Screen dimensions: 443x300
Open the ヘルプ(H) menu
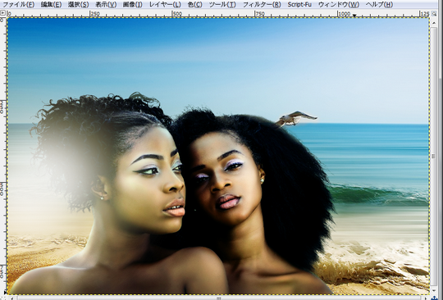[x=379, y=5]
